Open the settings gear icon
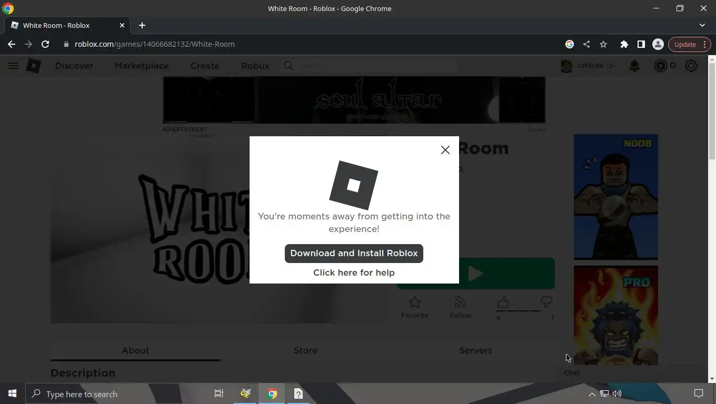This screenshot has width=716, height=404. coord(691,66)
